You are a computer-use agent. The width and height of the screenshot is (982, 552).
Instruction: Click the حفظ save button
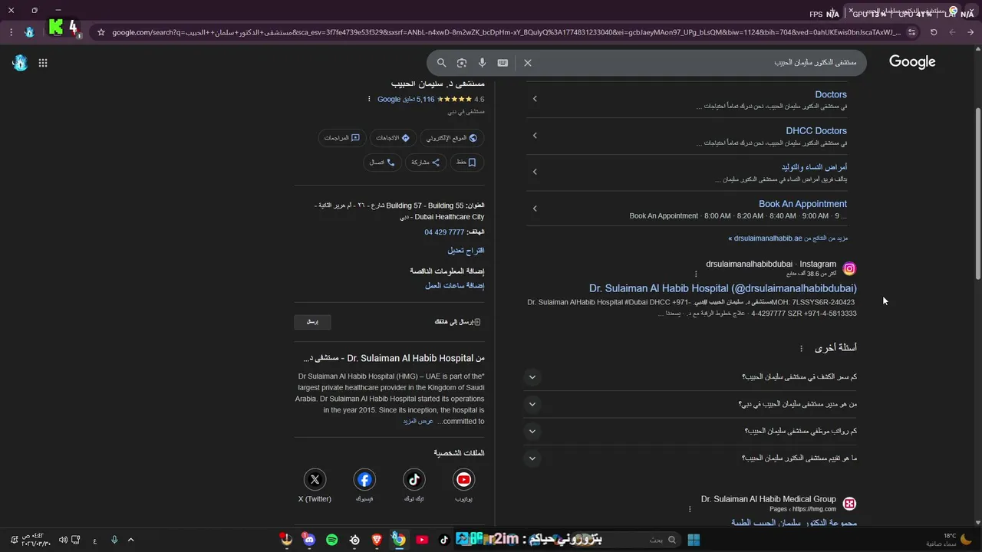point(466,163)
